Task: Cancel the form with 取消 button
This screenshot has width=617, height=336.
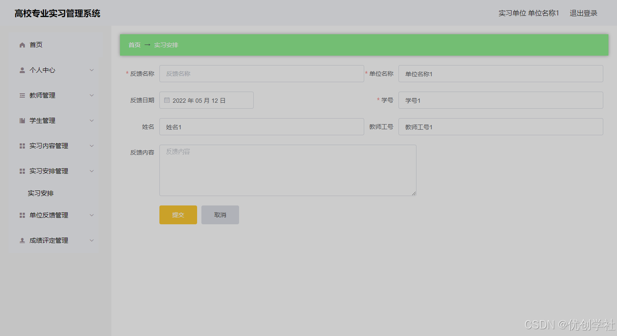Action: tap(220, 215)
